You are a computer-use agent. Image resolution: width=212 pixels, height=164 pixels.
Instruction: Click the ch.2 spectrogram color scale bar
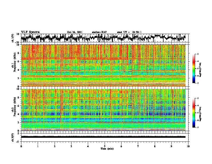tap(194, 113)
